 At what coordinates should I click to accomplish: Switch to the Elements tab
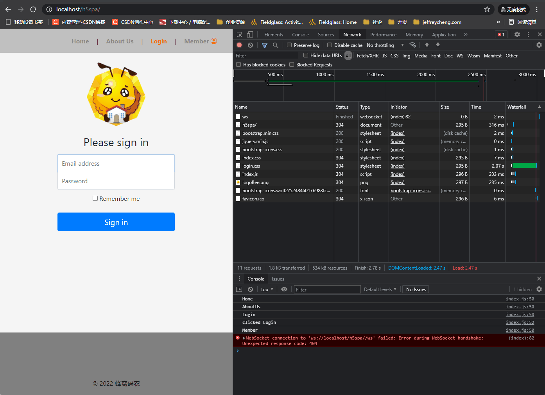pyautogui.click(x=274, y=34)
